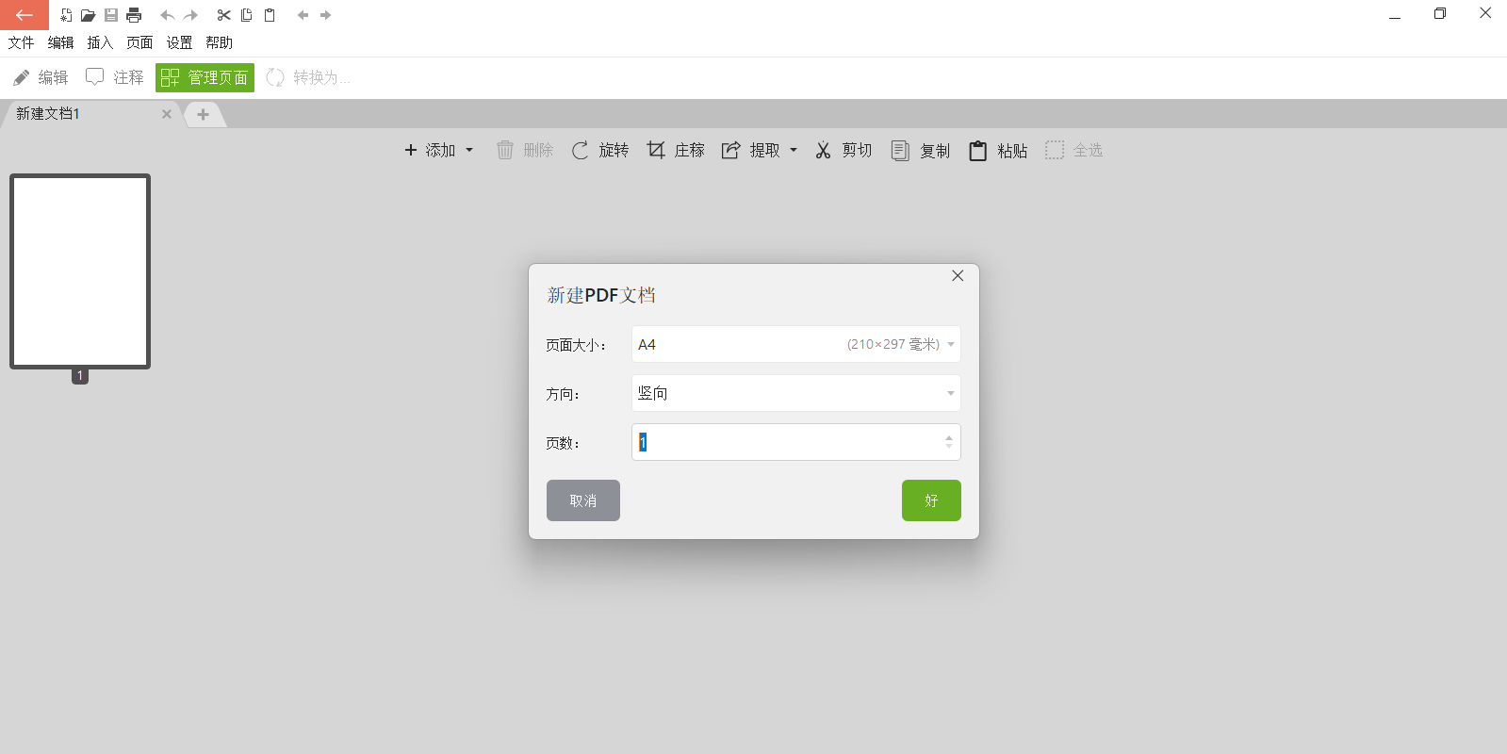Click the printer icon
Viewport: 1507px width, 754px height.
[x=134, y=15]
